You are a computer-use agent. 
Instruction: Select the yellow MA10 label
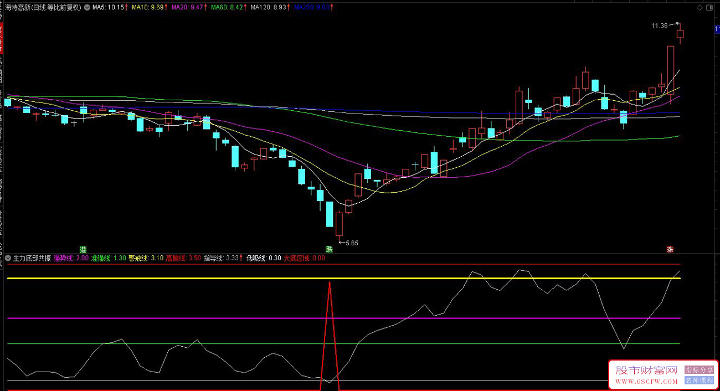147,8
